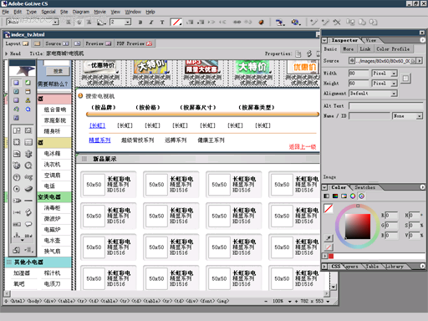
Task: Click the no-color swatch with red slash
Action: [x=329, y=208]
